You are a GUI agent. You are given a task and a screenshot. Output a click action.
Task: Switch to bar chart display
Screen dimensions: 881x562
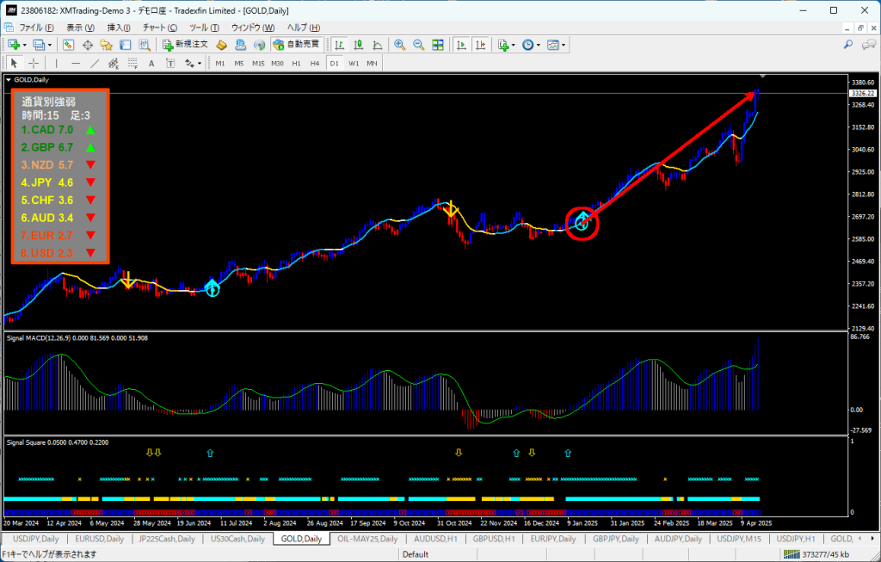tap(339, 45)
